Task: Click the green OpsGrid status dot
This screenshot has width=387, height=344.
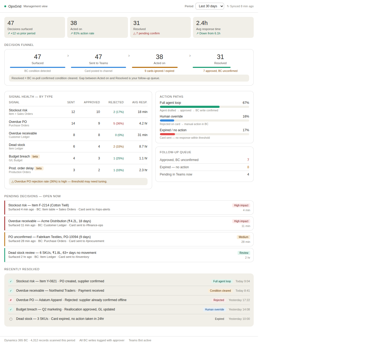Action: tap(5, 6)
